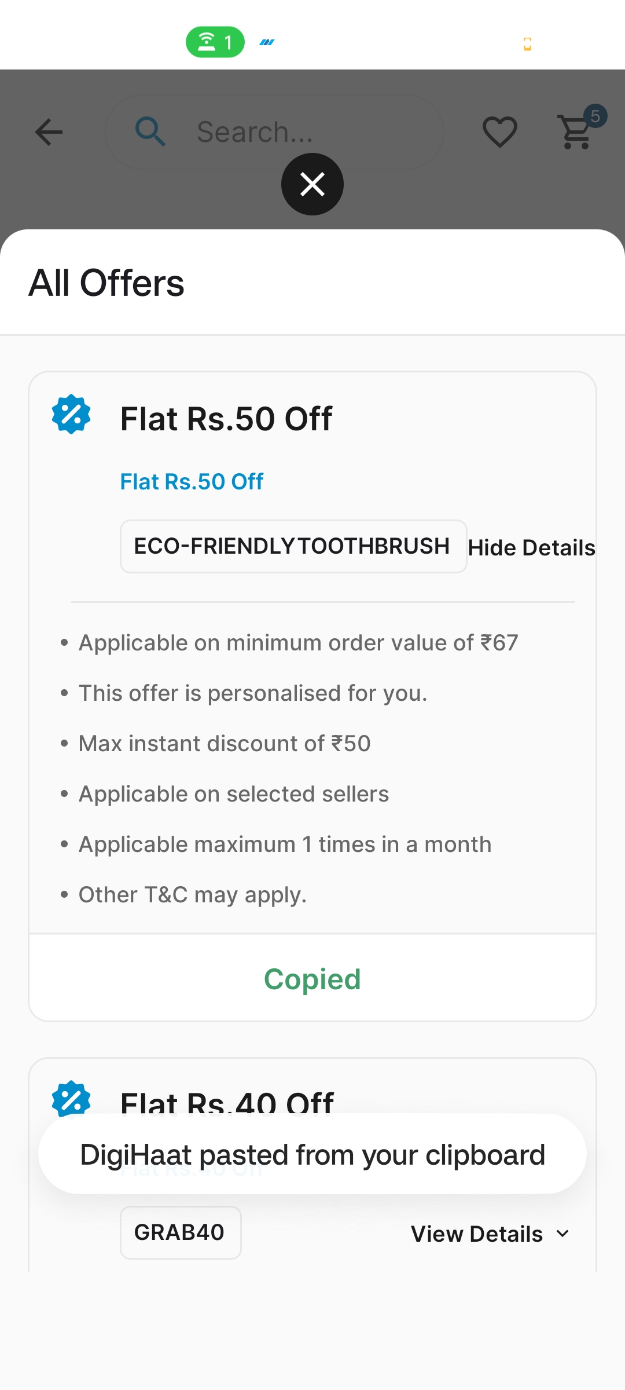Tap the green hotspot status indicator
This screenshot has width=625, height=1390.
point(215,42)
